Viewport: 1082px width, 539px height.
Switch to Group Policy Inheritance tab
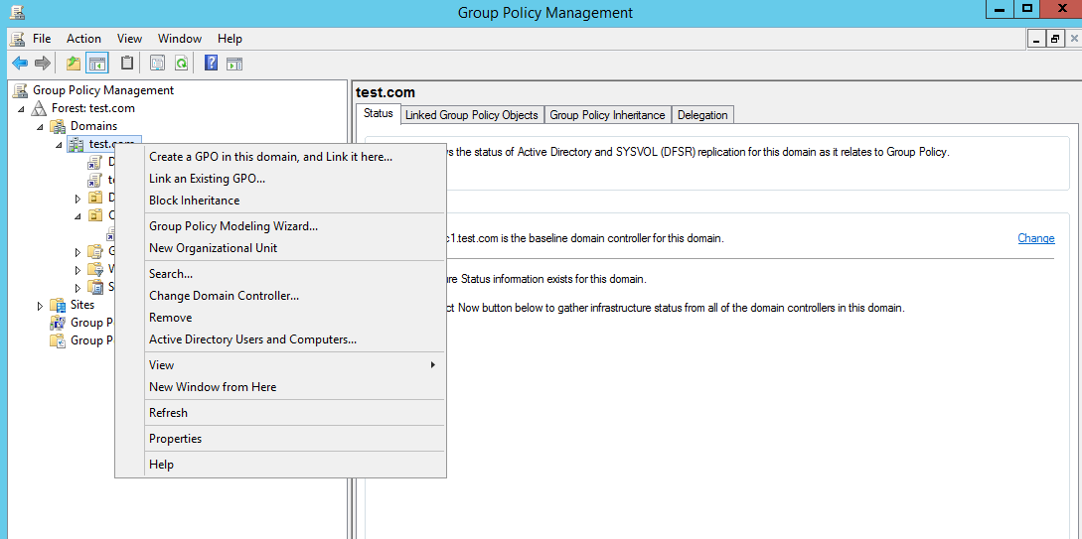(x=607, y=115)
